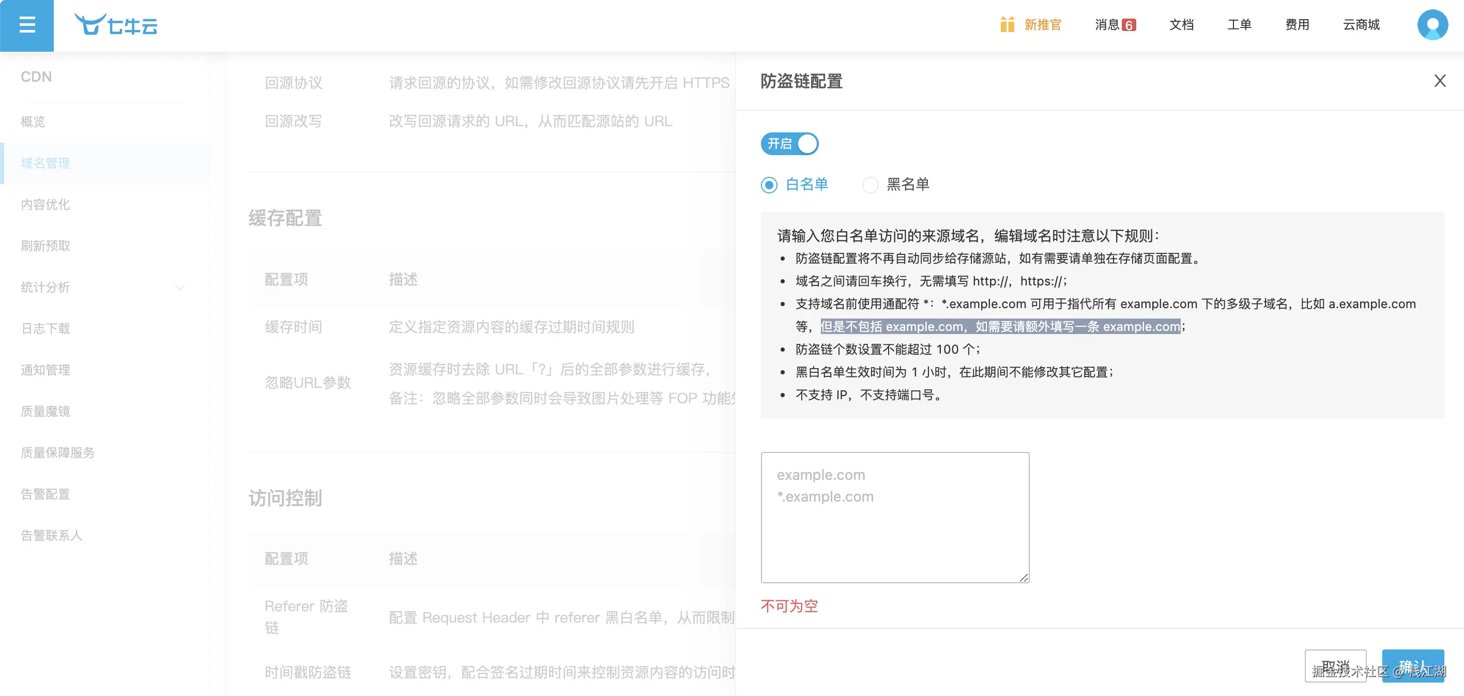Click the 确认 button
Viewport: 1464px width, 696px height.
tap(1412, 665)
